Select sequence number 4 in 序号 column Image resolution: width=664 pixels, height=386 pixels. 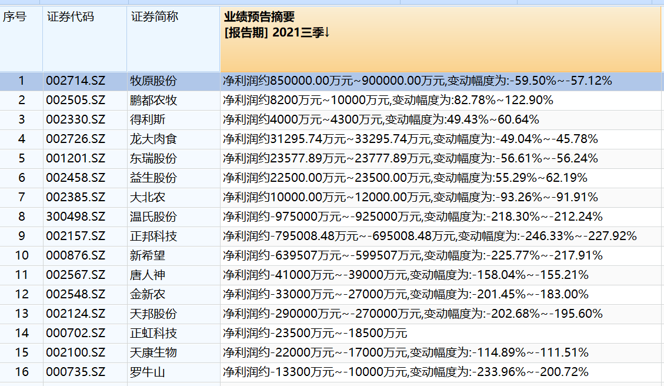(x=22, y=139)
